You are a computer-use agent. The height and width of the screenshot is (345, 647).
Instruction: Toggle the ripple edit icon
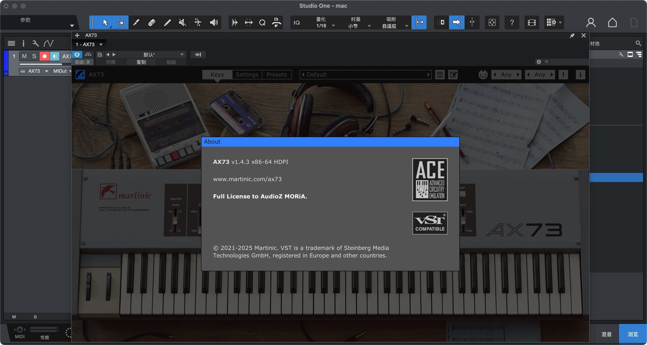441,23
